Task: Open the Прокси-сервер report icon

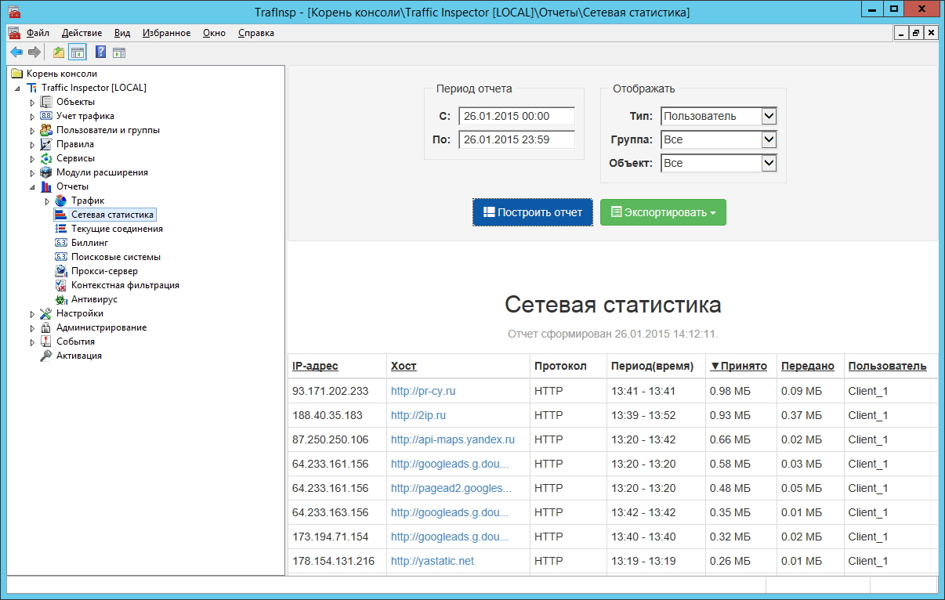Action: 61,271
